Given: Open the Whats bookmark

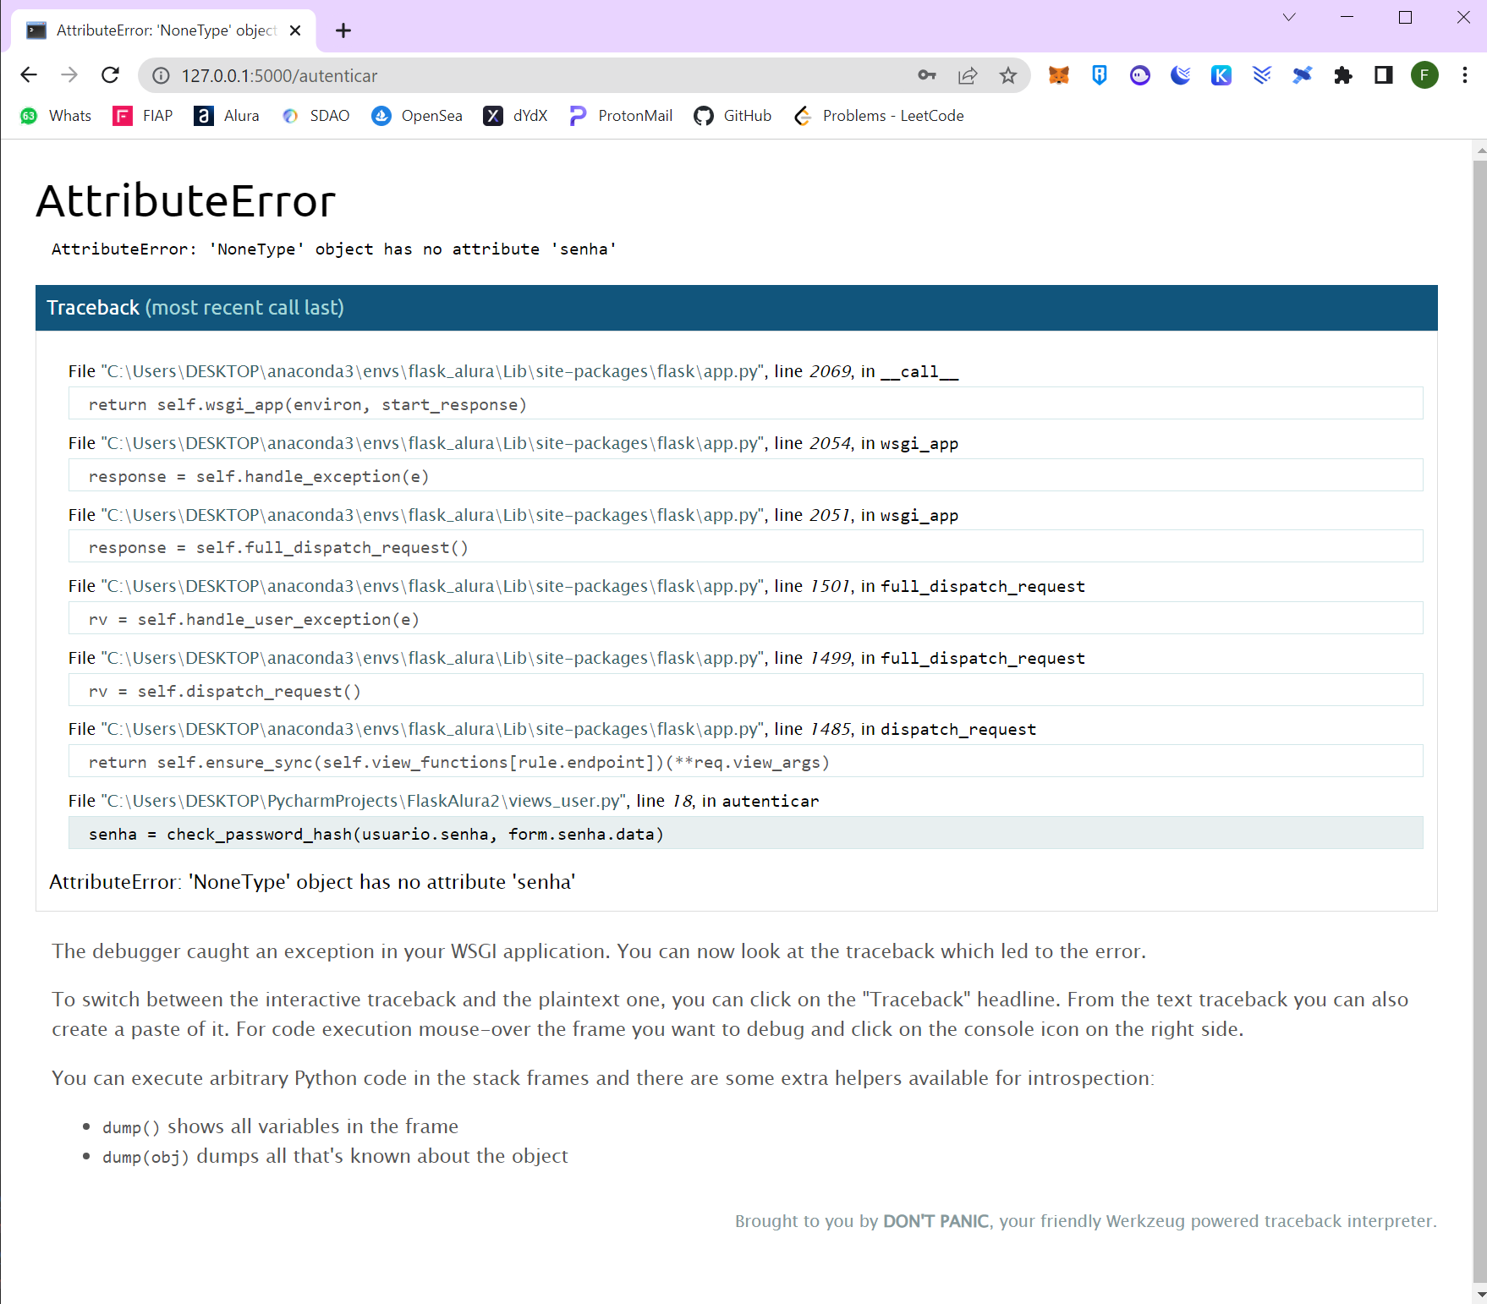Looking at the screenshot, I should tap(56, 116).
